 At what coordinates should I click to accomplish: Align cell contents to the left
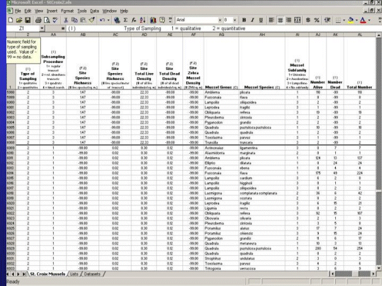coord(271,20)
